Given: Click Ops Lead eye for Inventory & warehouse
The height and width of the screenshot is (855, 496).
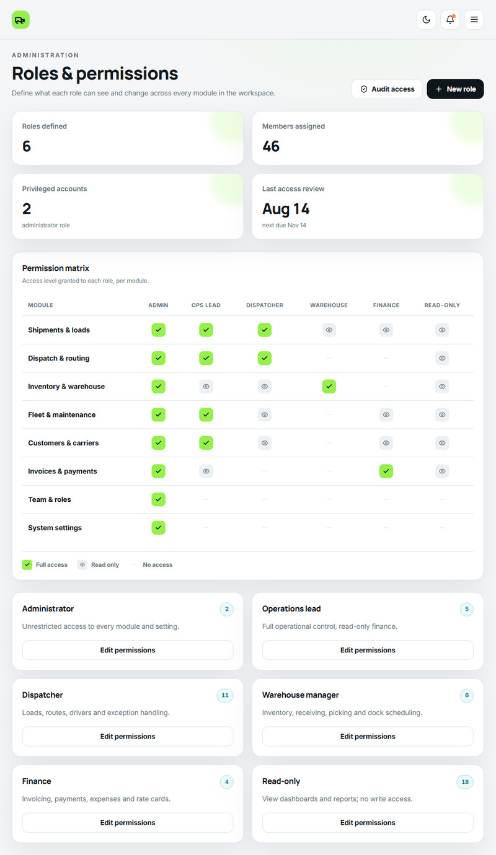Looking at the screenshot, I should (x=206, y=387).
